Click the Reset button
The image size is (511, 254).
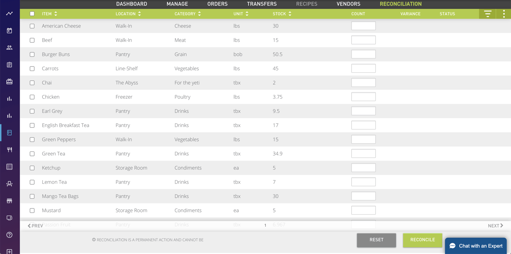pyautogui.click(x=376, y=240)
